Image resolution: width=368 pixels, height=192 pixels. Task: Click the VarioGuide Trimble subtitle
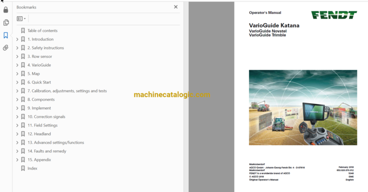click(267, 35)
